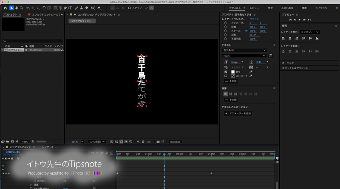Click the snapshot camera icon below viewer
This screenshot has height=189, width=340.
pyautogui.click(x=158, y=141)
